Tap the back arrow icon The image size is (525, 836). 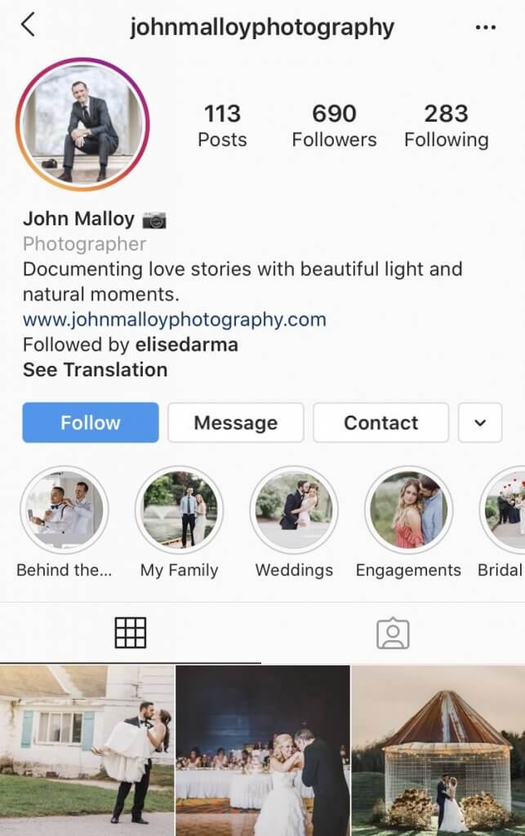click(x=29, y=24)
